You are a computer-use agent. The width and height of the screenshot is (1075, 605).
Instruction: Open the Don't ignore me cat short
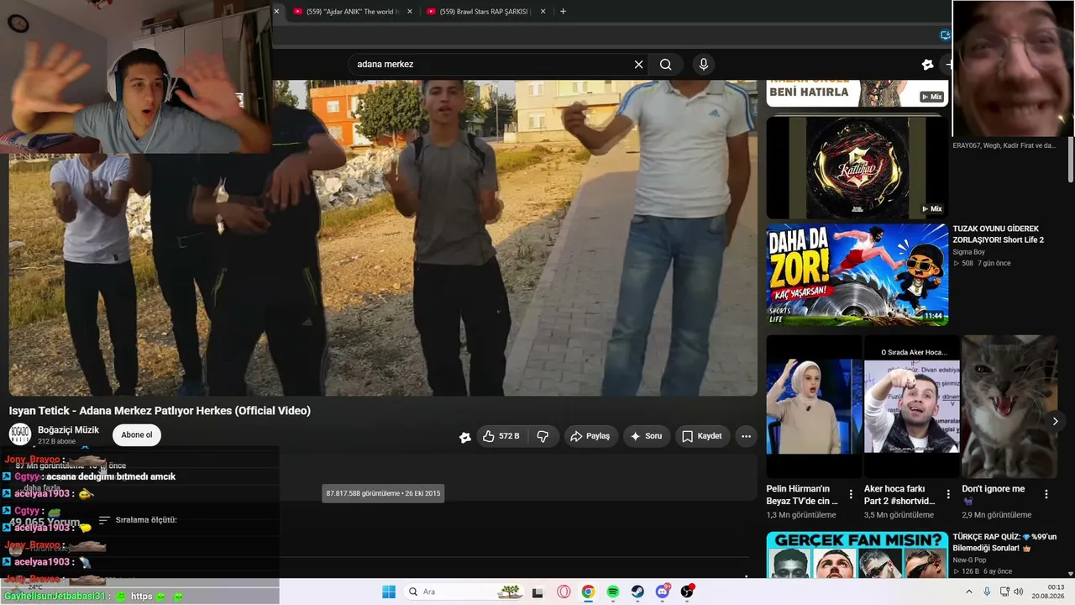1009,407
